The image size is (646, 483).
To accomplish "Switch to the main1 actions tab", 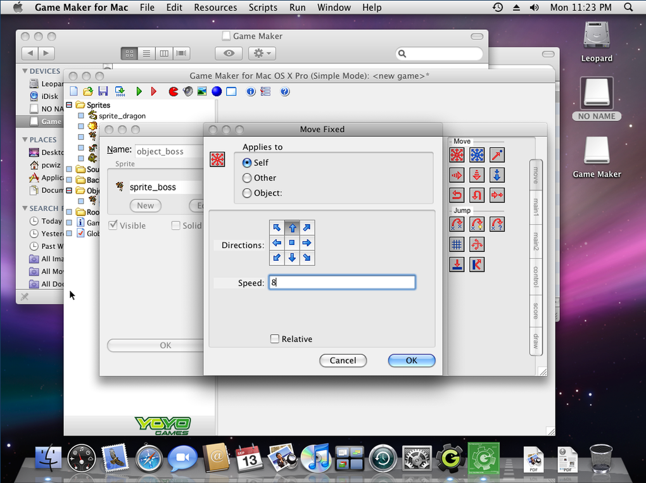I will tap(536, 207).
